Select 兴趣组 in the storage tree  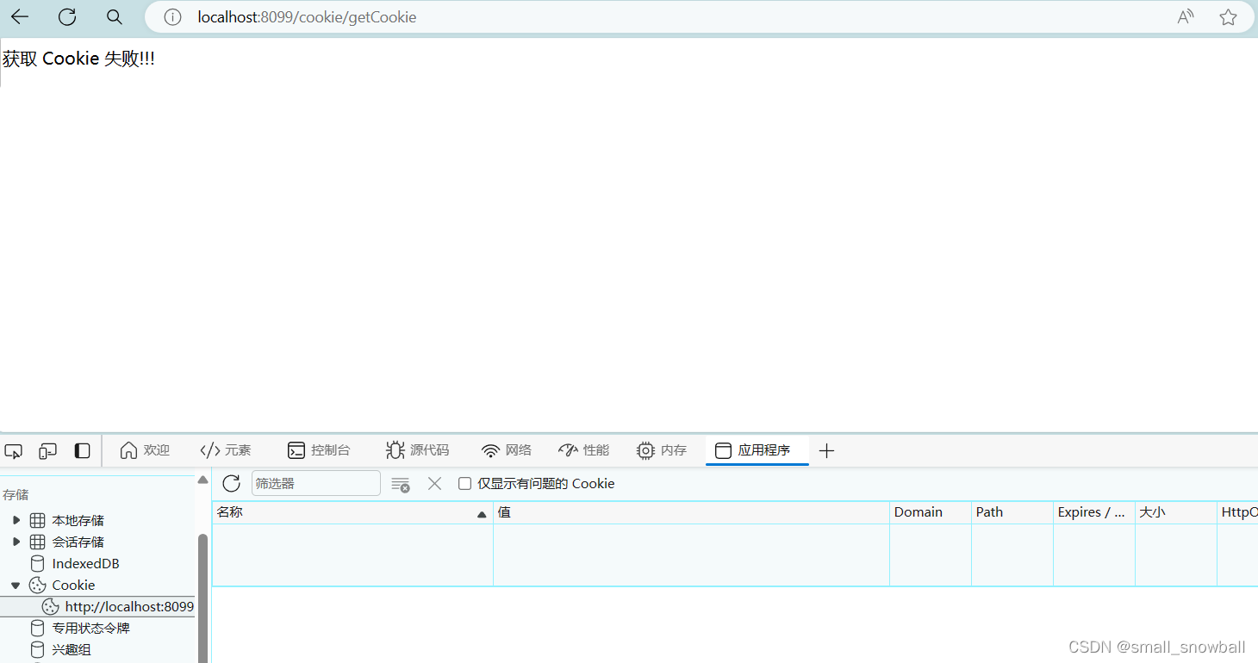[71, 650]
